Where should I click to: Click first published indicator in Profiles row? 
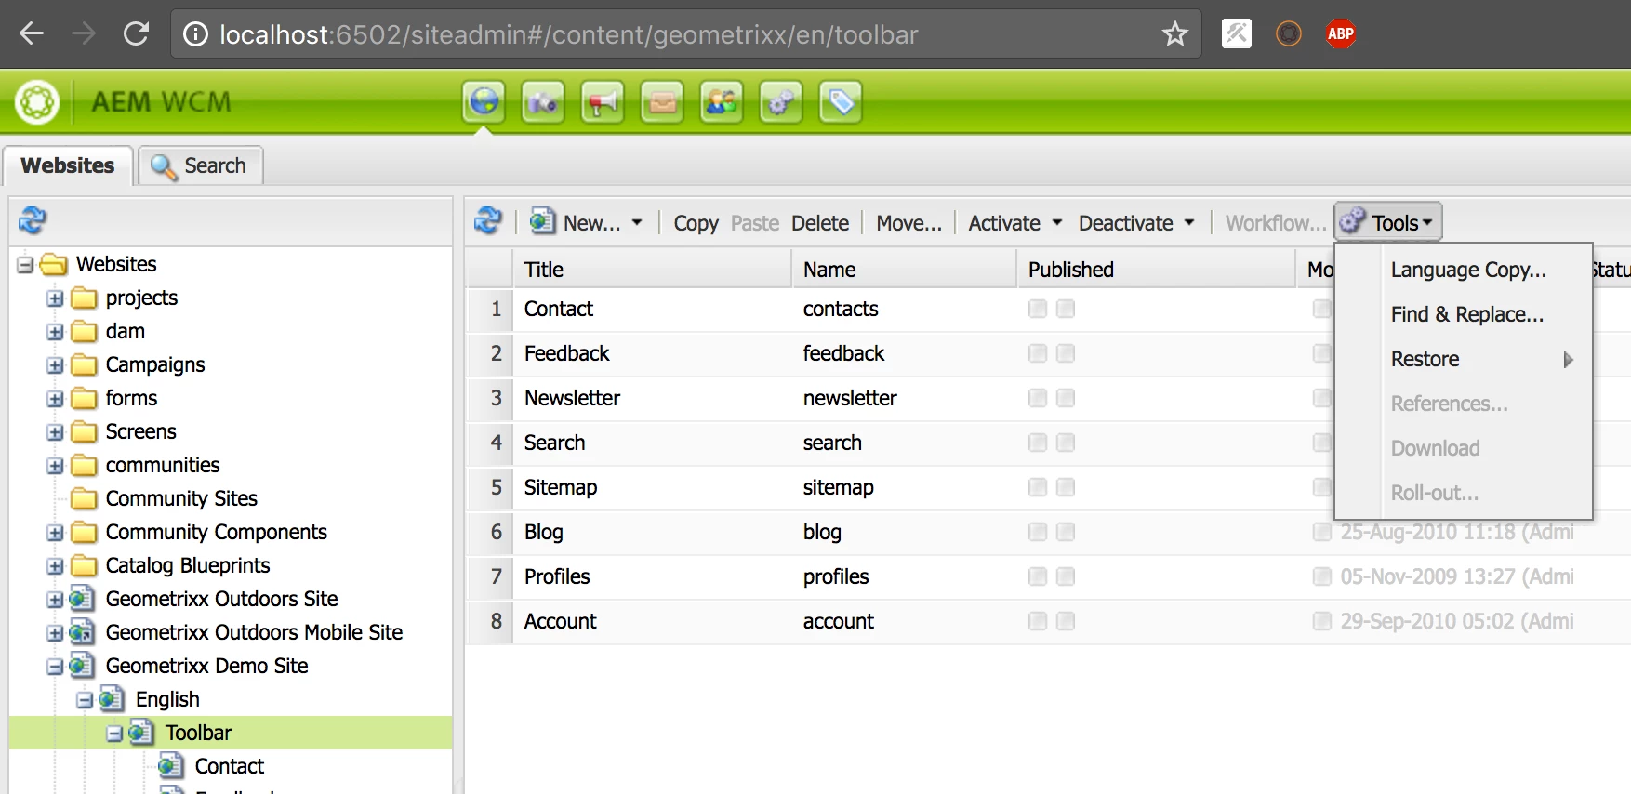1038,576
